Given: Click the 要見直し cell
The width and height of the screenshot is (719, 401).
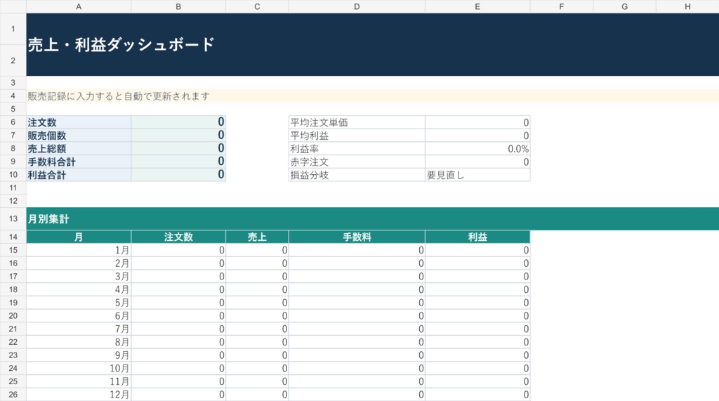Looking at the screenshot, I should click(x=477, y=175).
